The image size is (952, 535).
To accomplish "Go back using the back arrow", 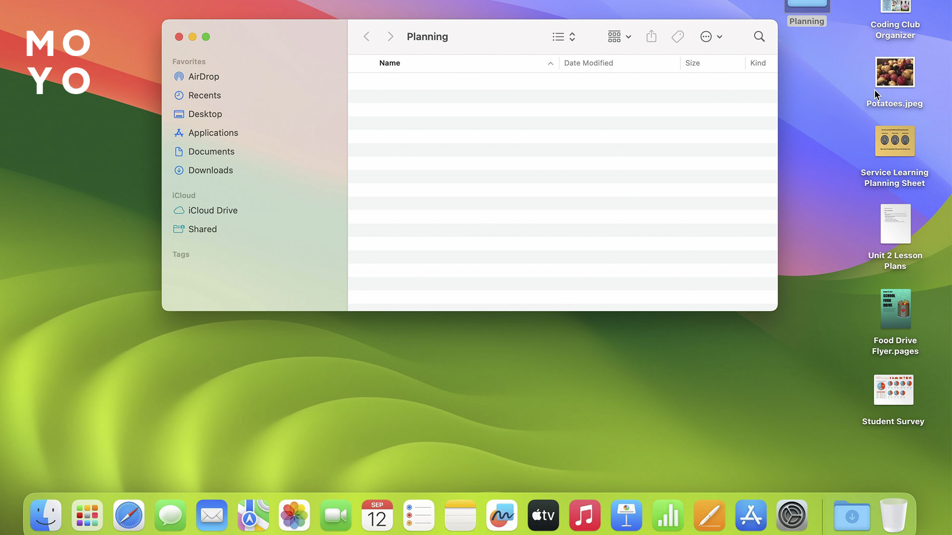I will coord(366,36).
